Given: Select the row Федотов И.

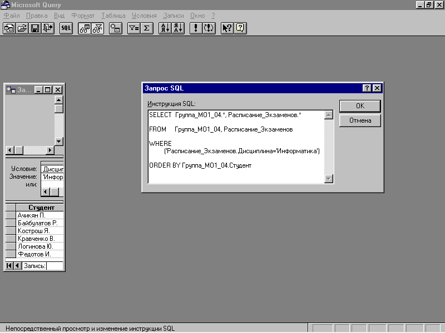Looking at the screenshot, I should pos(39,254).
